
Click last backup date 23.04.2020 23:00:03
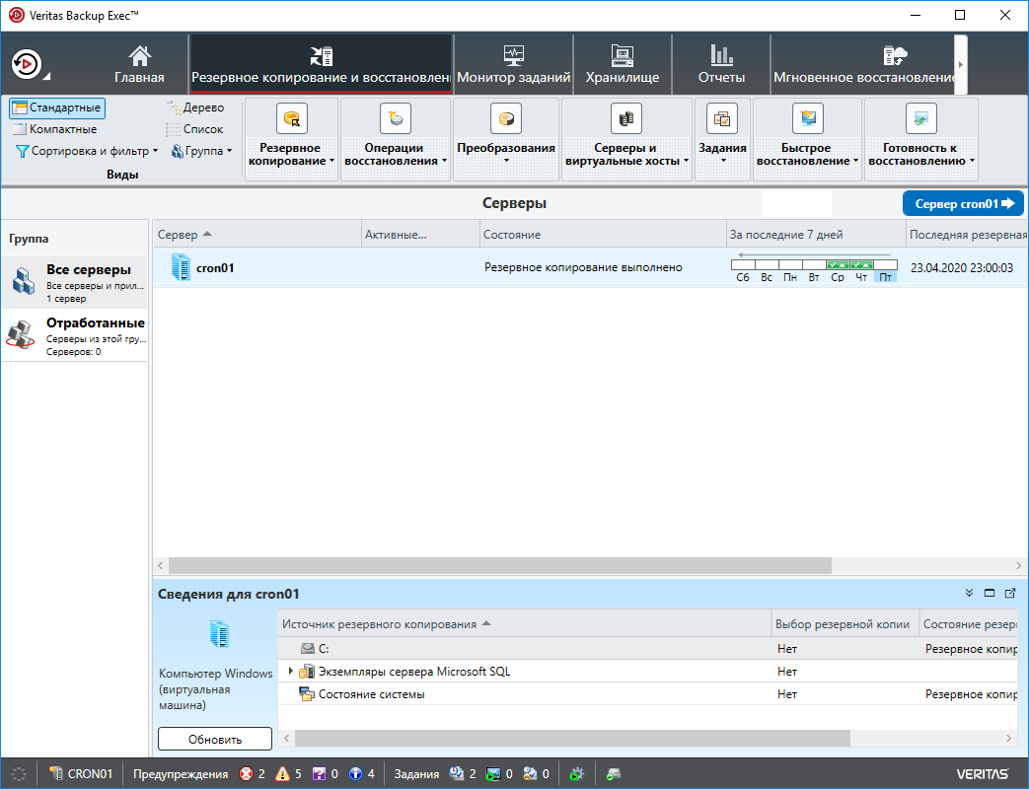pos(961,267)
